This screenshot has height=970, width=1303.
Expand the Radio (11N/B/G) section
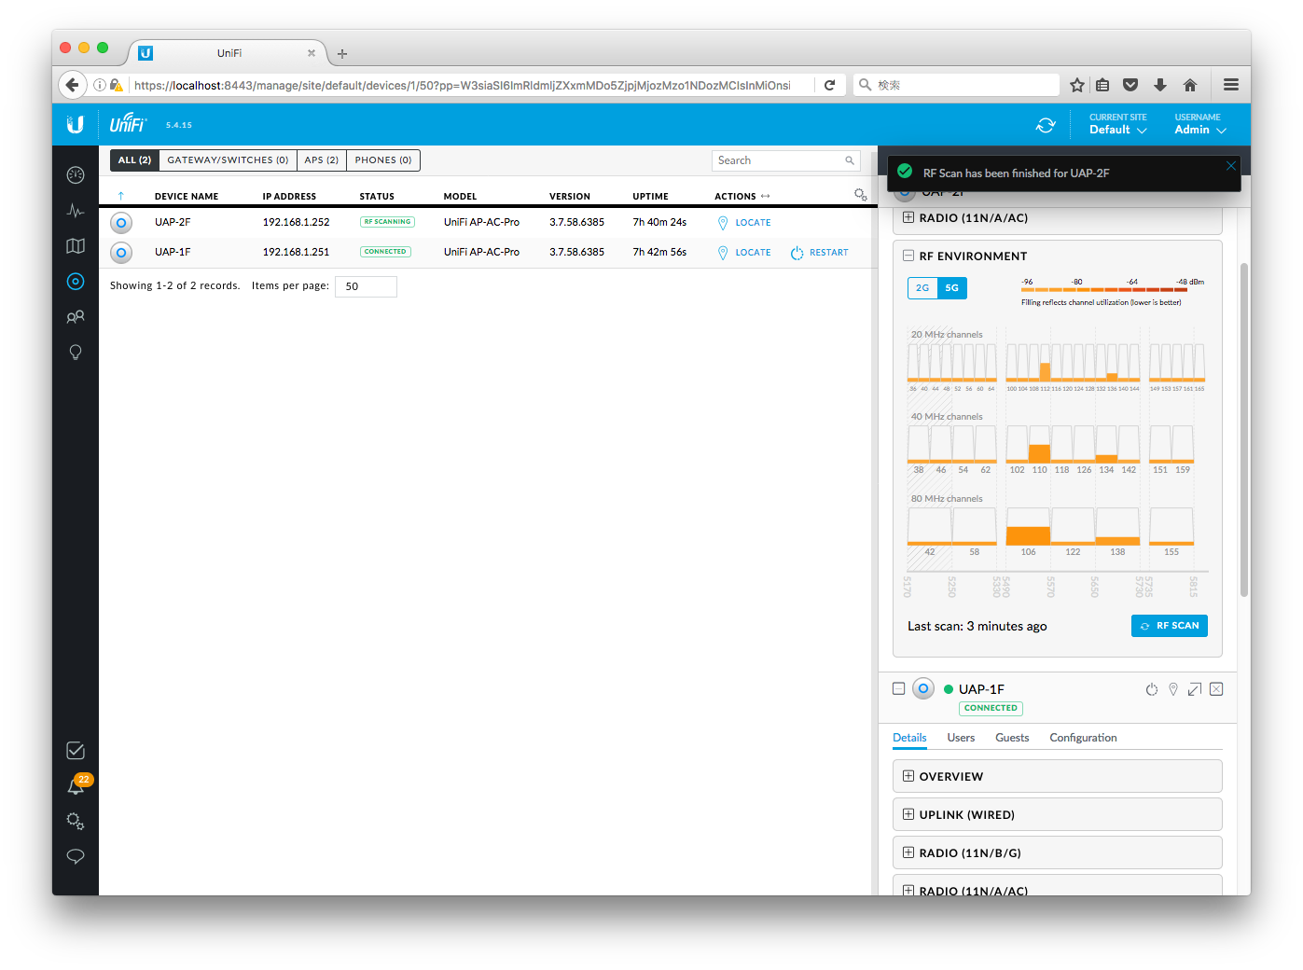(x=908, y=852)
